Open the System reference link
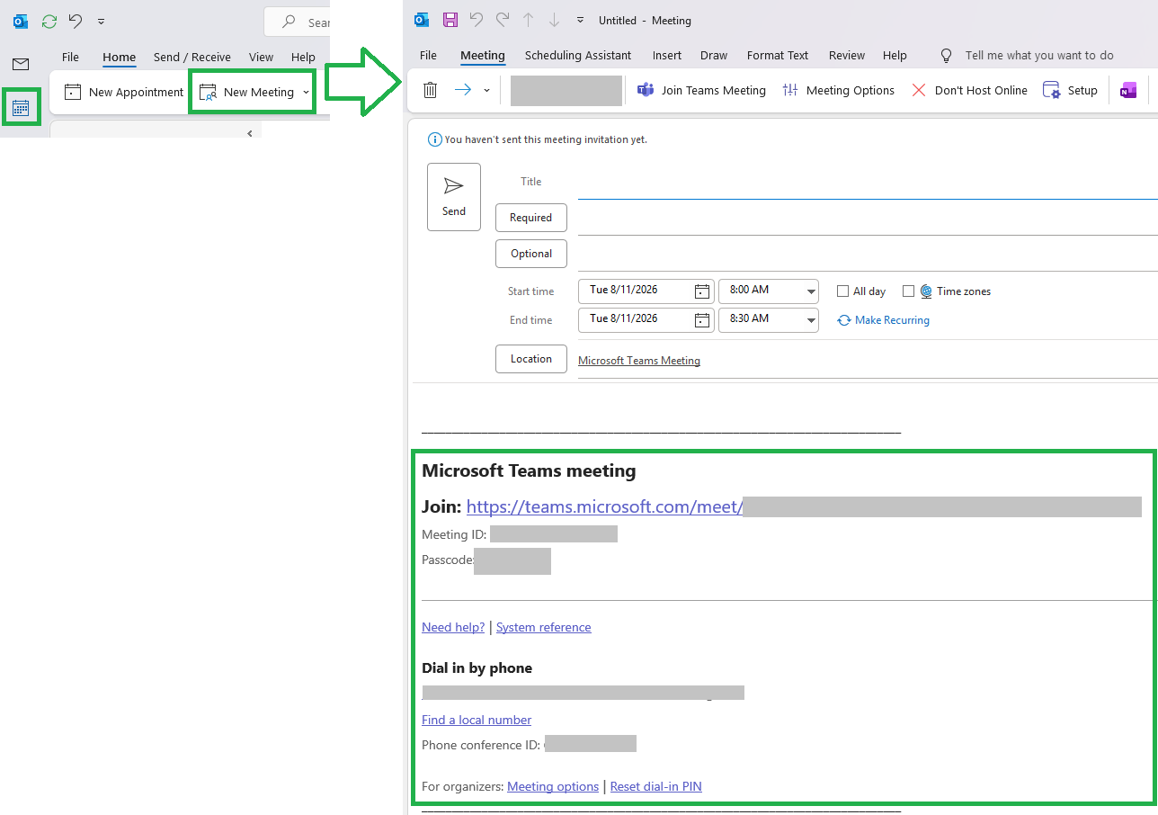This screenshot has height=815, width=1158. click(x=543, y=628)
